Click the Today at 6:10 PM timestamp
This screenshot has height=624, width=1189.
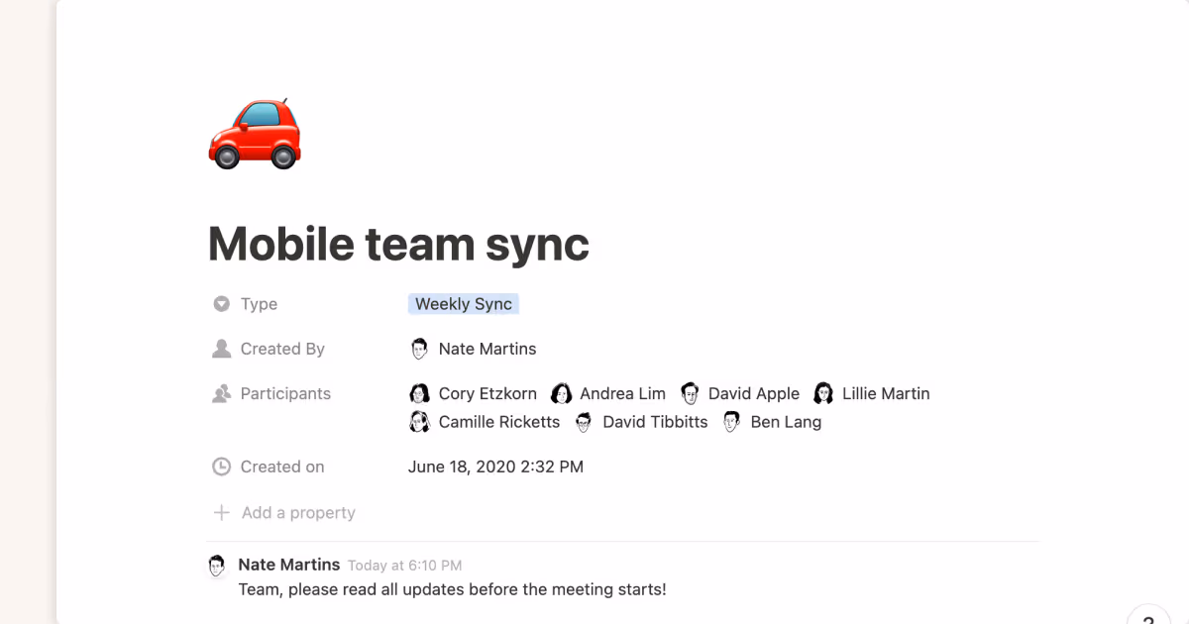[x=402, y=565]
